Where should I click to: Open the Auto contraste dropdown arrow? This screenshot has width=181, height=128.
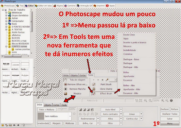click(x=121, y=114)
